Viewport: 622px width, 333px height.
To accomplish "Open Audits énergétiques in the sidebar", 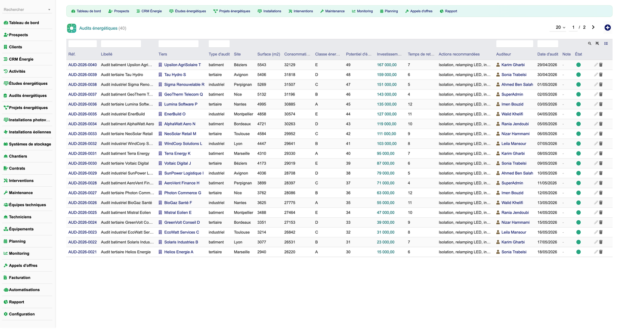I will tap(28, 96).
